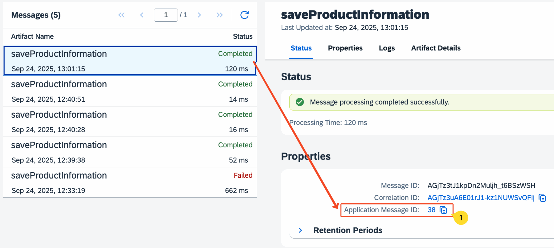
Task: Open the Correlation ID link
Action: click(481, 198)
